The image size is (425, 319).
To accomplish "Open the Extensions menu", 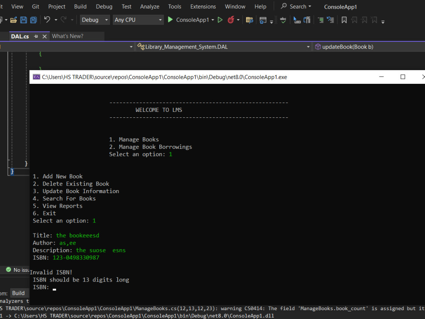I will coord(203,6).
